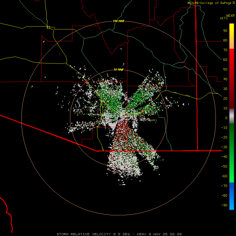This screenshot has width=236, height=236.
Task: Click the 100 NMI range ring label
Action: 119,21
